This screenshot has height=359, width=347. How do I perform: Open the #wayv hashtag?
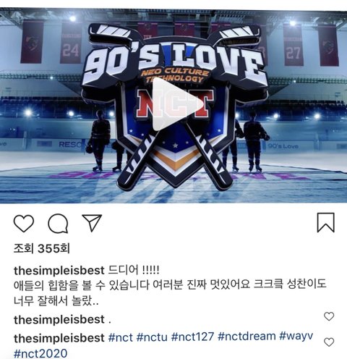(296, 337)
